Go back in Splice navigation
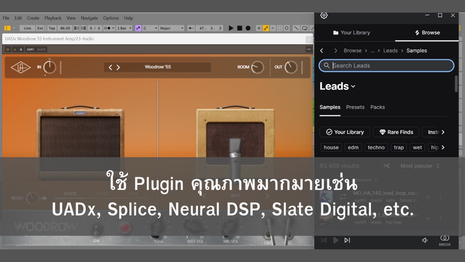This screenshot has width=465, height=262. (322, 51)
